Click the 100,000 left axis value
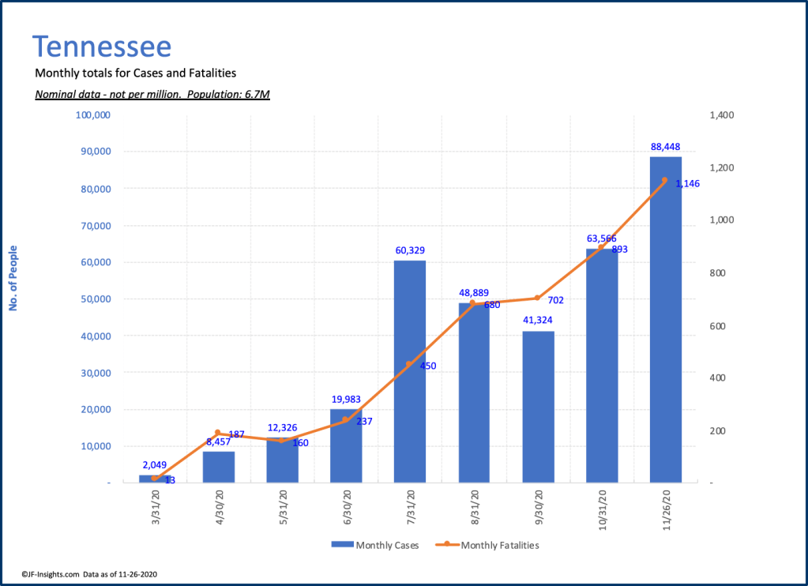808x586 pixels. tap(92, 115)
